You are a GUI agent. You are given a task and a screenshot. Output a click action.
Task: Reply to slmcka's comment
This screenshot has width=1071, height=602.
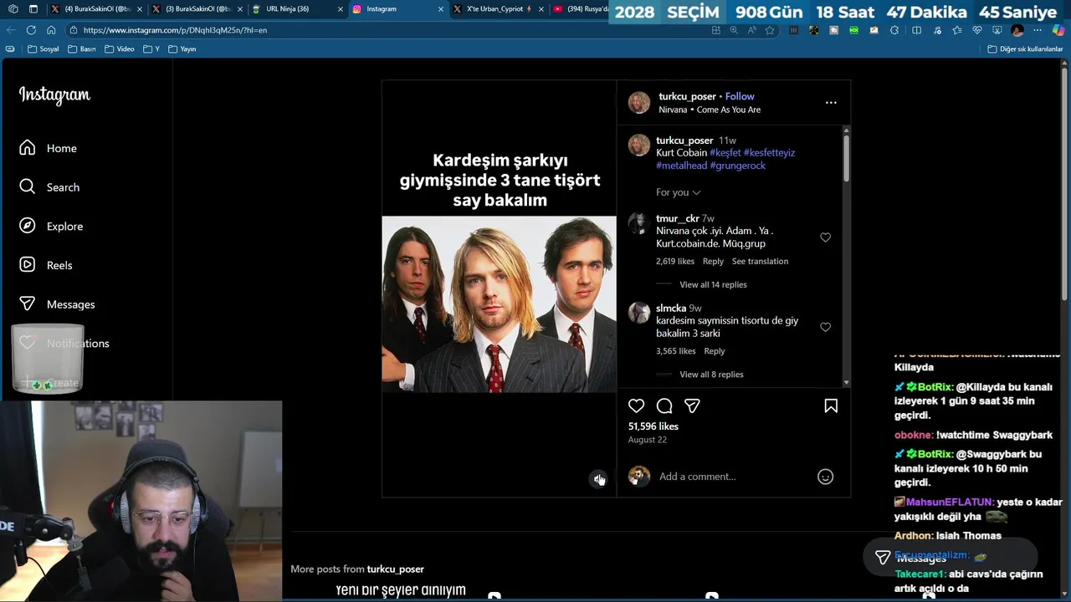tap(714, 351)
